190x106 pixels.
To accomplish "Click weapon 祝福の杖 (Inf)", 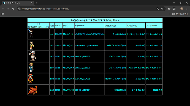I will [120, 90].
